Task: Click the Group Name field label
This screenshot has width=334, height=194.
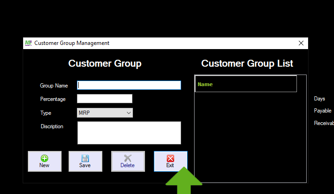Action: click(x=54, y=86)
